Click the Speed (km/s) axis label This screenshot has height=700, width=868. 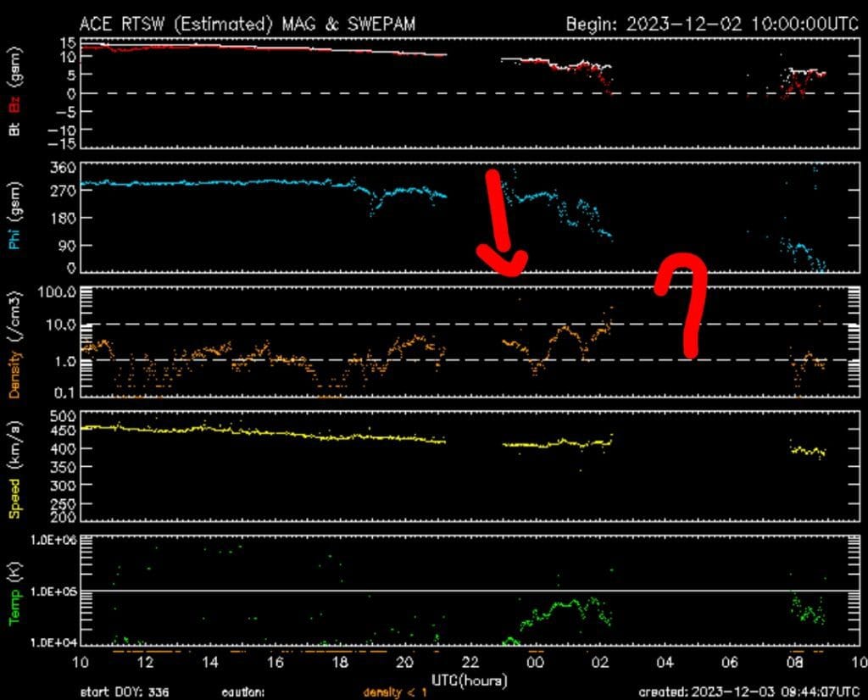(15, 466)
